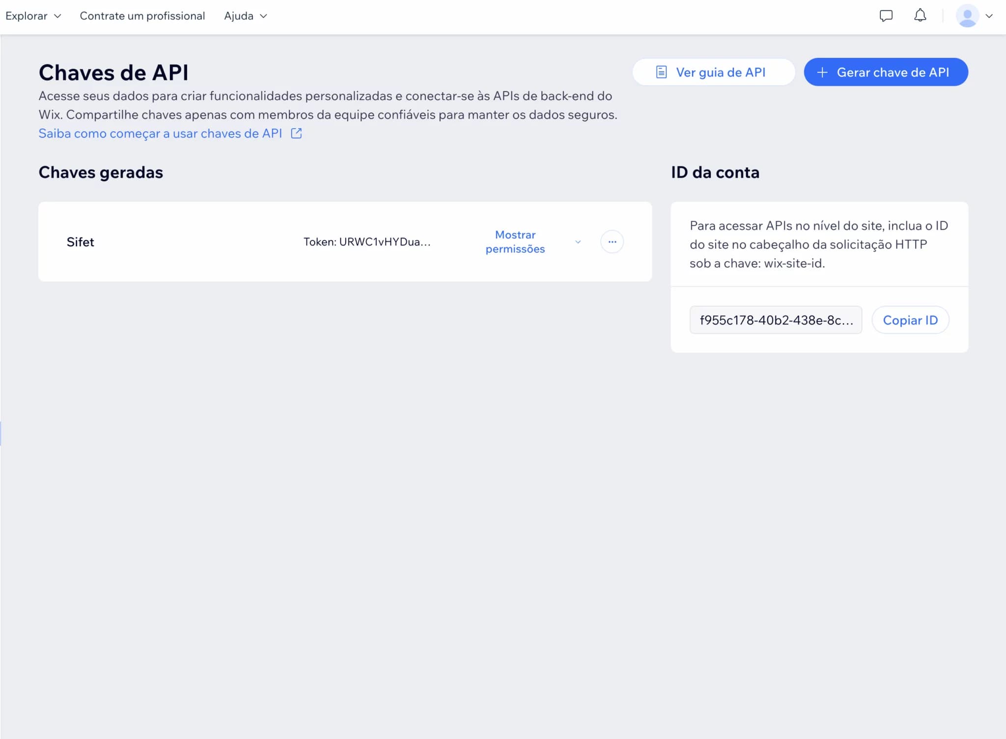The image size is (1006, 739).
Task: Click the account ID text field
Action: [x=775, y=320]
